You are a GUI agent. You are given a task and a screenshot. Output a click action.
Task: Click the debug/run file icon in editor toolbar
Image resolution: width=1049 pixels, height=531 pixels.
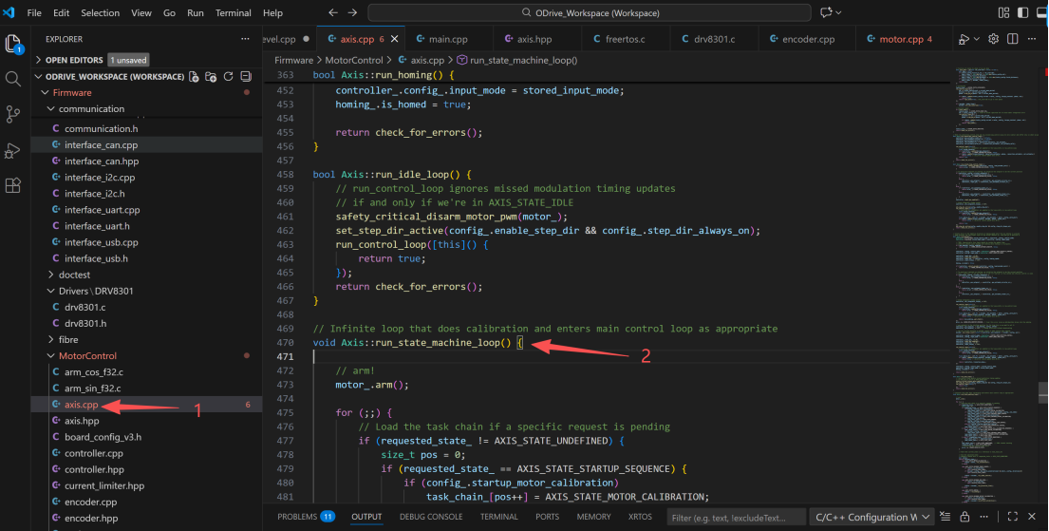[964, 40]
